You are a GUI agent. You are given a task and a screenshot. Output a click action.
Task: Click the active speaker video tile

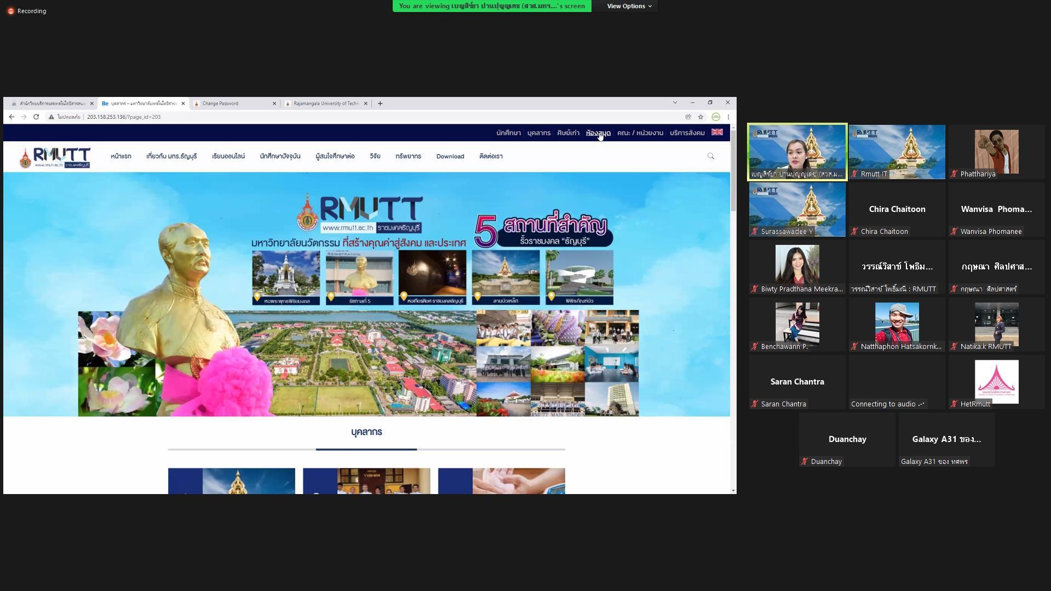tap(797, 152)
